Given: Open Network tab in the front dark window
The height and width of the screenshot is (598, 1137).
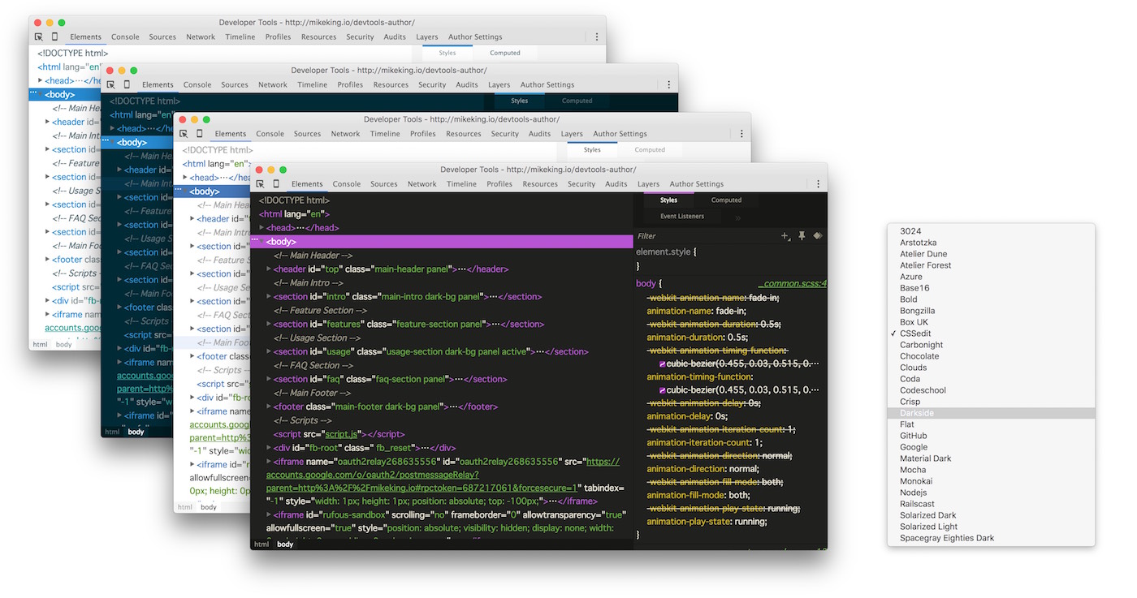Looking at the screenshot, I should point(422,184).
